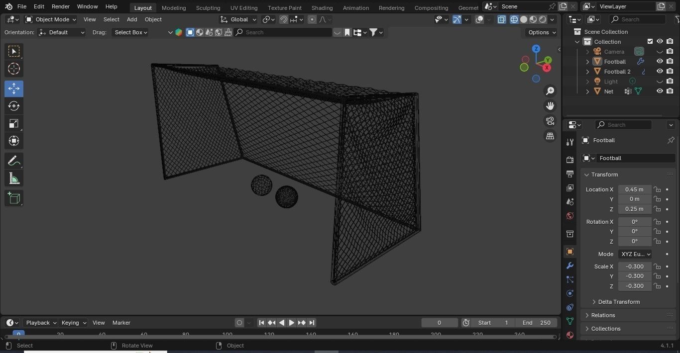The image size is (680, 353).
Task: Click the End frame 250 field
Action: tap(537, 323)
